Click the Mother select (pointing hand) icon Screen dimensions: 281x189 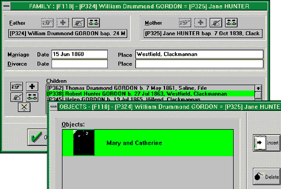(x=185, y=23)
